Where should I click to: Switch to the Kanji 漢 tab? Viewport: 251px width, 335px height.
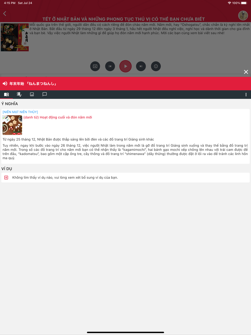[x=19, y=94]
